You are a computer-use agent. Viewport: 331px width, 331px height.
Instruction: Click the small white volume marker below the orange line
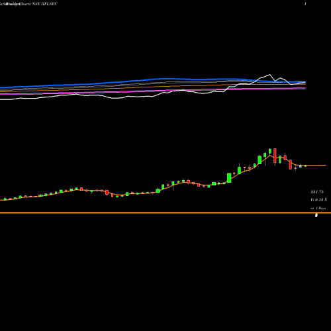(x=316, y=215)
